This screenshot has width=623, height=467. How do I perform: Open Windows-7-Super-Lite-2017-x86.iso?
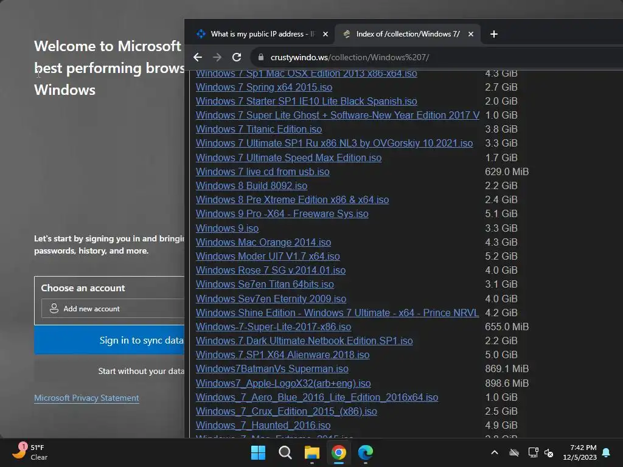[273, 327]
